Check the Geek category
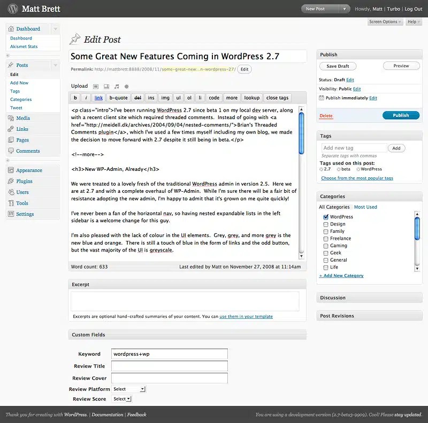 pyautogui.click(x=326, y=253)
